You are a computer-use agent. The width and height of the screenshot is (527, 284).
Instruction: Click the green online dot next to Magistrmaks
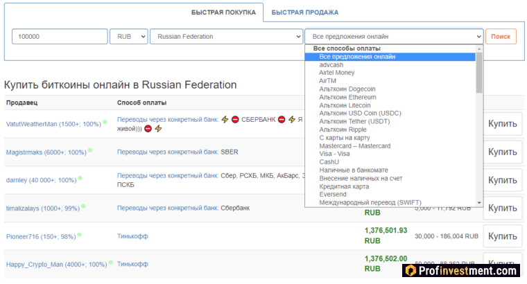point(90,150)
